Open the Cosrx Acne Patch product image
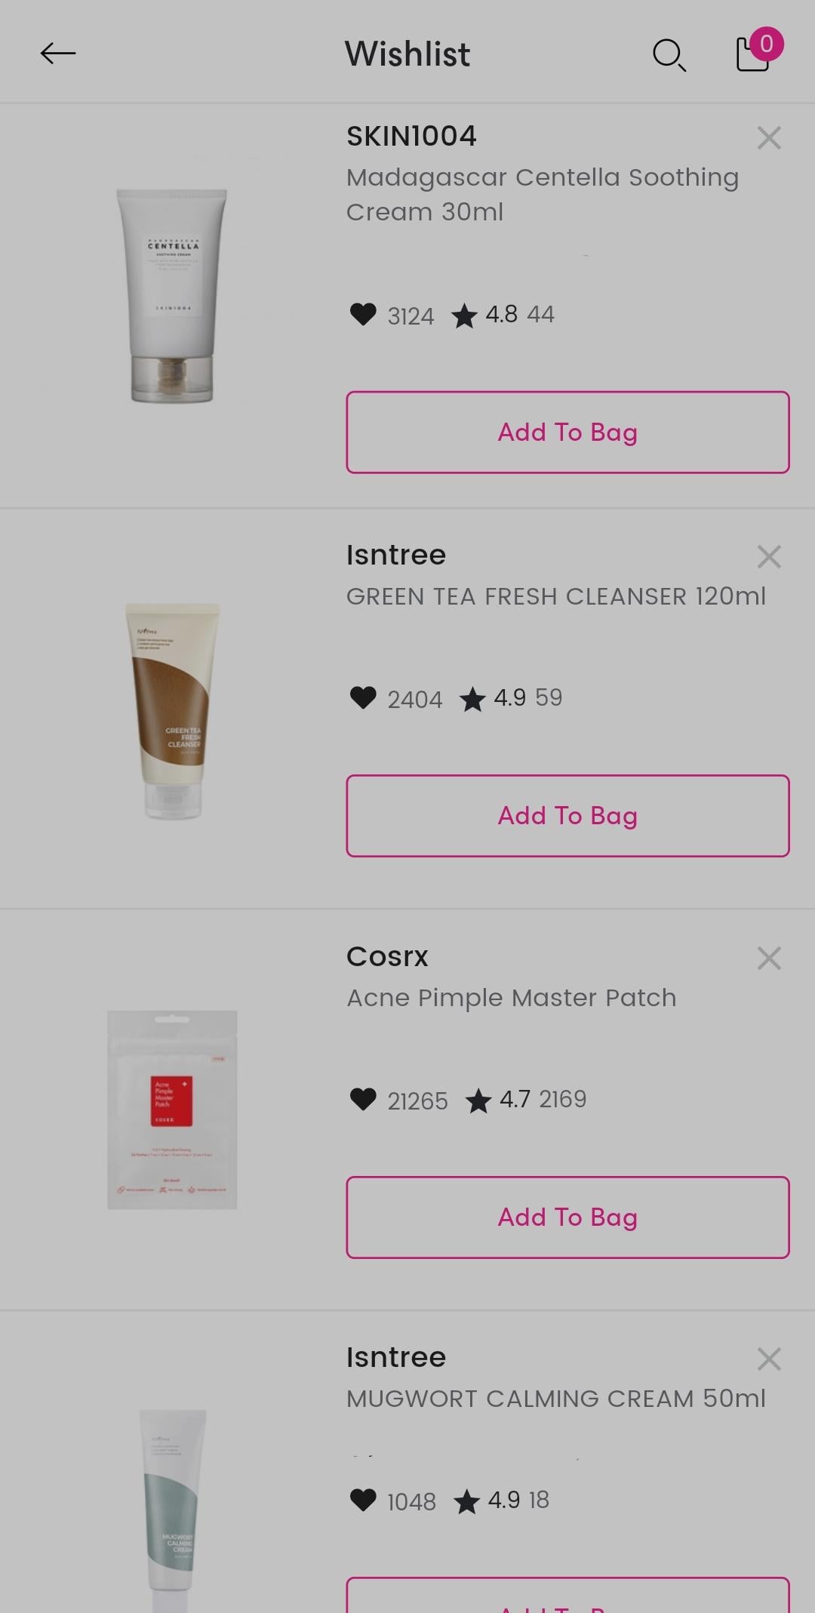The height and width of the screenshot is (1613, 815). tap(172, 1110)
